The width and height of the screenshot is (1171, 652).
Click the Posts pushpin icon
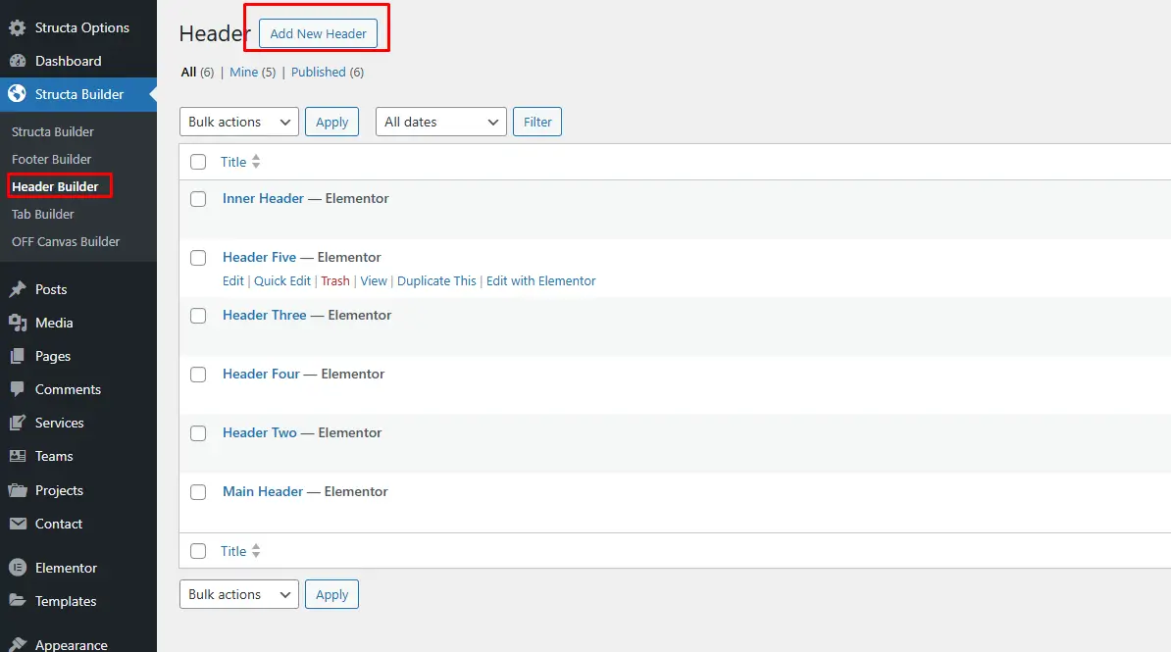[x=18, y=290]
